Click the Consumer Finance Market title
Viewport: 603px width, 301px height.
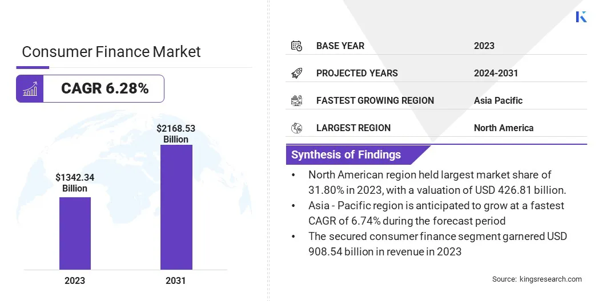111,52
